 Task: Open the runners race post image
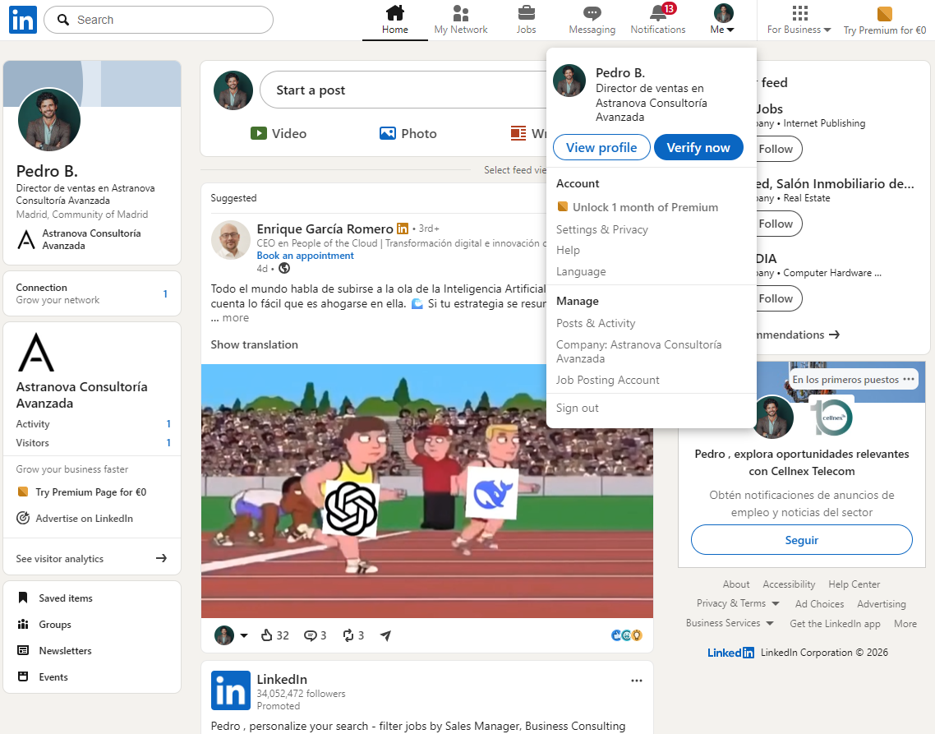[427, 492]
